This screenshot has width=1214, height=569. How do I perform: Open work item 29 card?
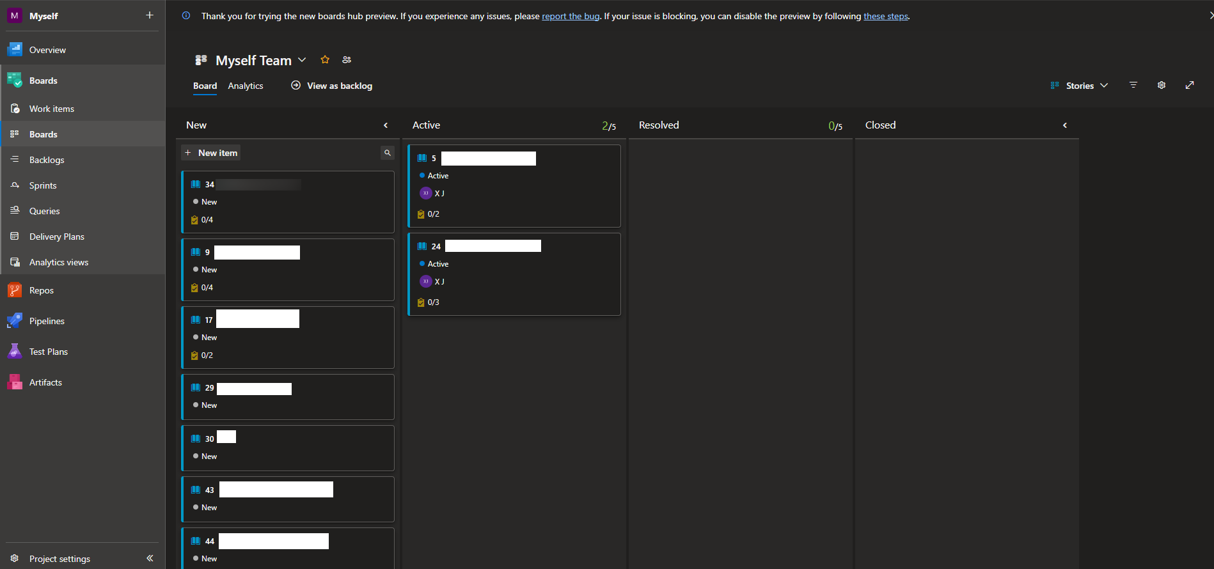pos(288,397)
